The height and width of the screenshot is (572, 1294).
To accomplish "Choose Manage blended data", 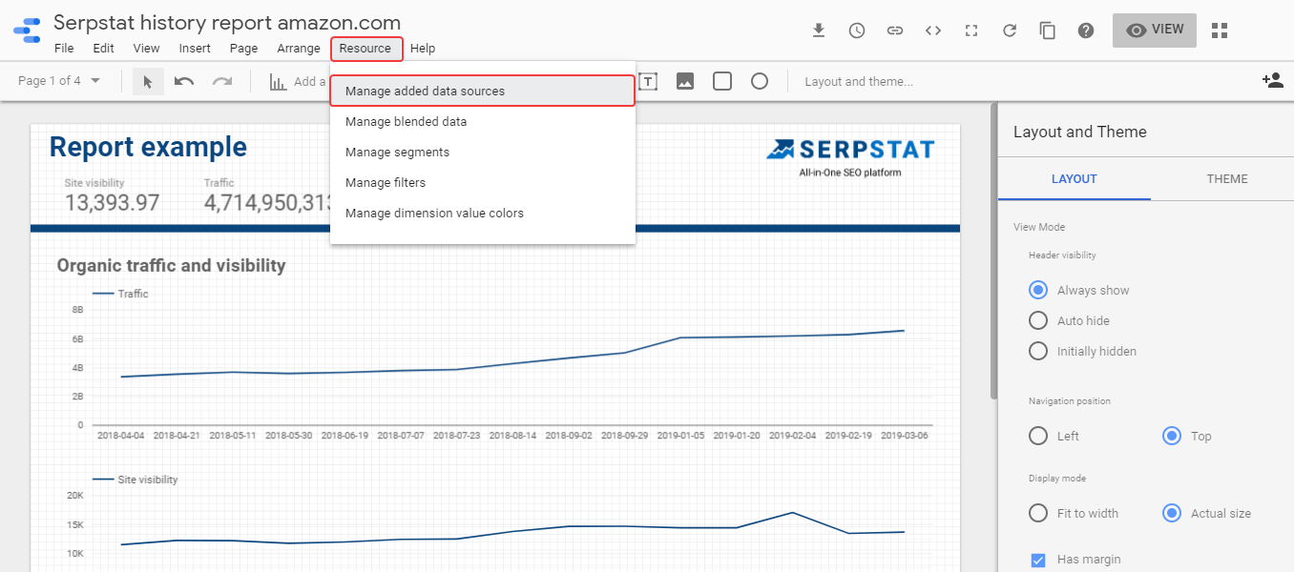I will [x=482, y=121].
